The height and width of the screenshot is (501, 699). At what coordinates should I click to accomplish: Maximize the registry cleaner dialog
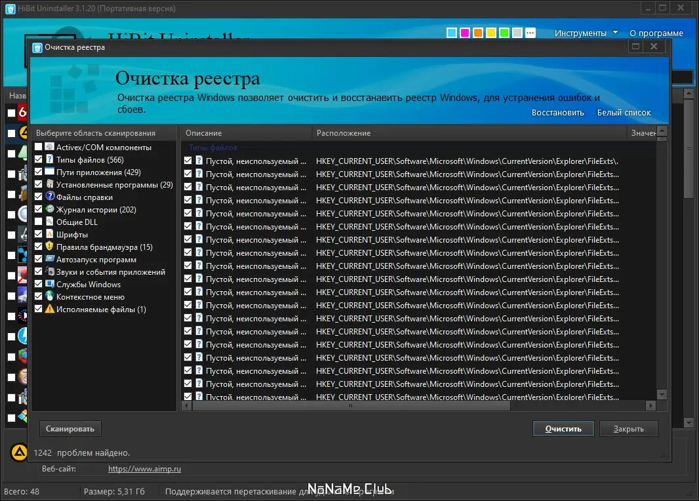(x=635, y=47)
